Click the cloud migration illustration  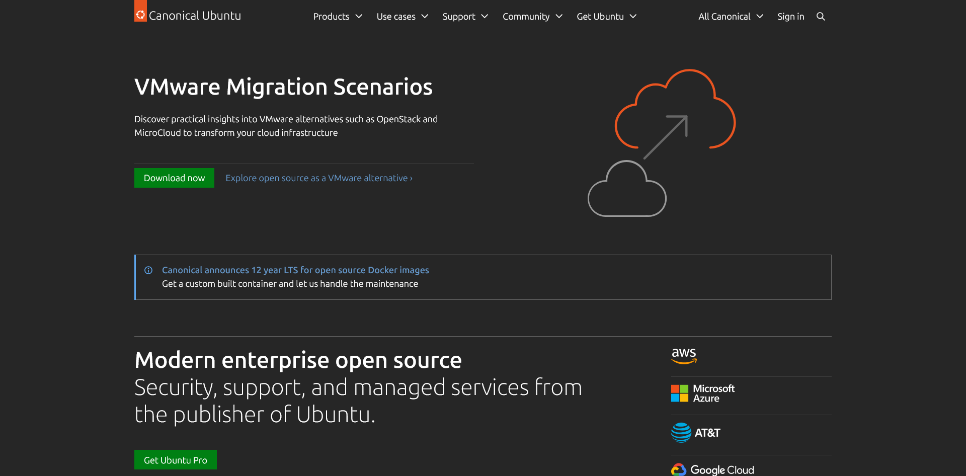pos(662,143)
